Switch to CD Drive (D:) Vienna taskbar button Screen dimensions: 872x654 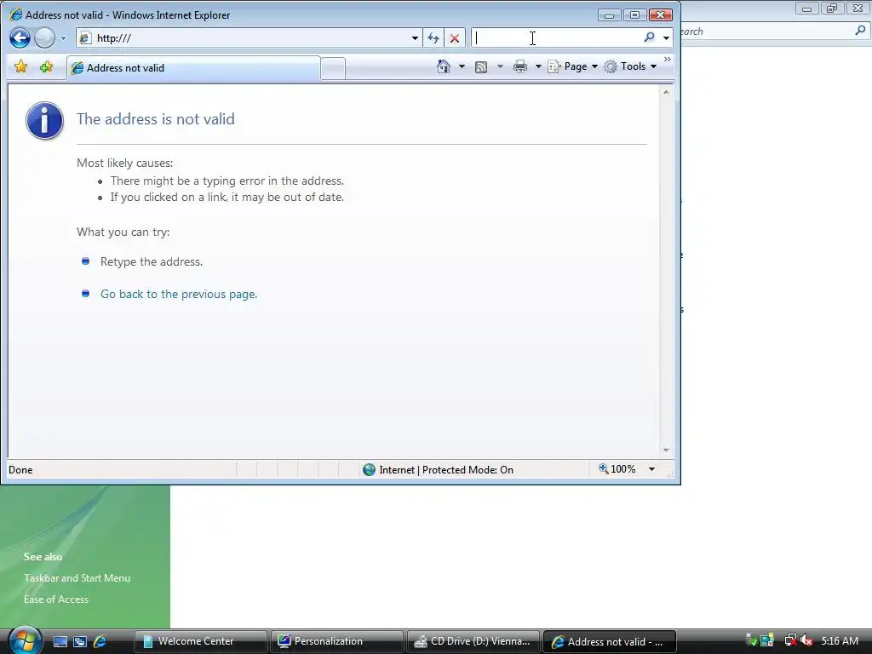click(473, 641)
